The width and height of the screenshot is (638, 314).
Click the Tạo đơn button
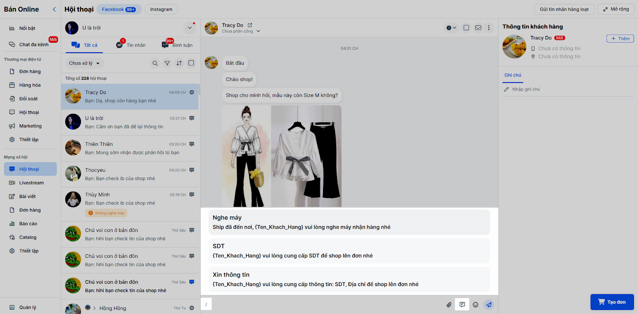coord(612,302)
